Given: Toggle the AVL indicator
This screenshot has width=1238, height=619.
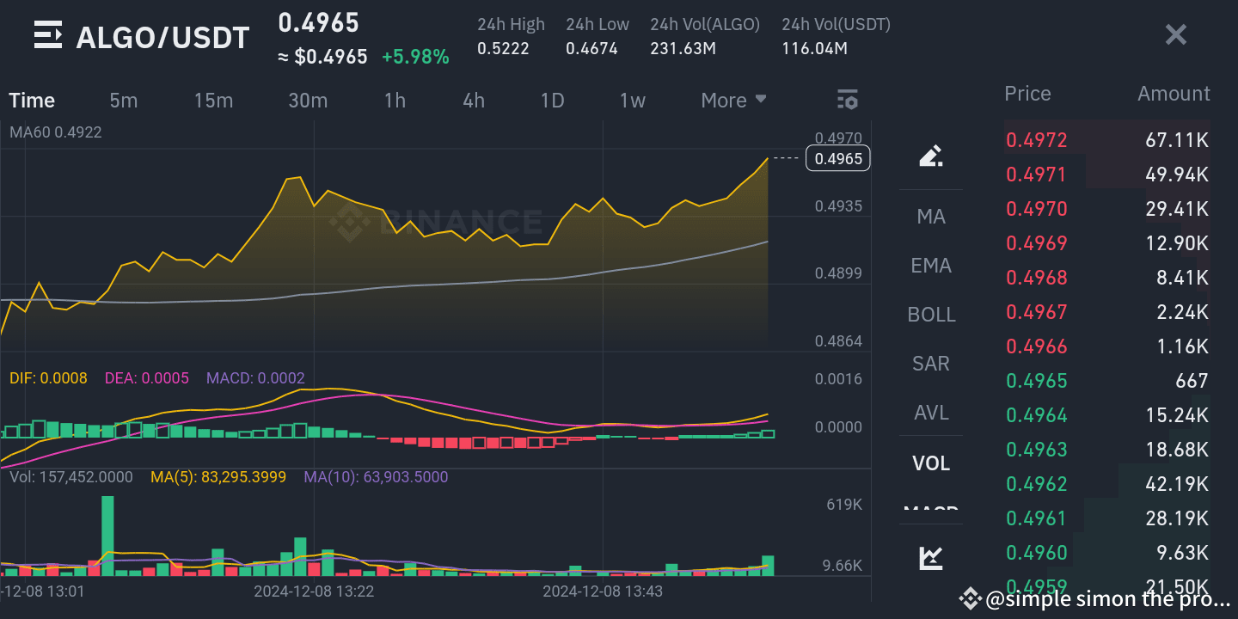Looking at the screenshot, I should coord(931,413).
